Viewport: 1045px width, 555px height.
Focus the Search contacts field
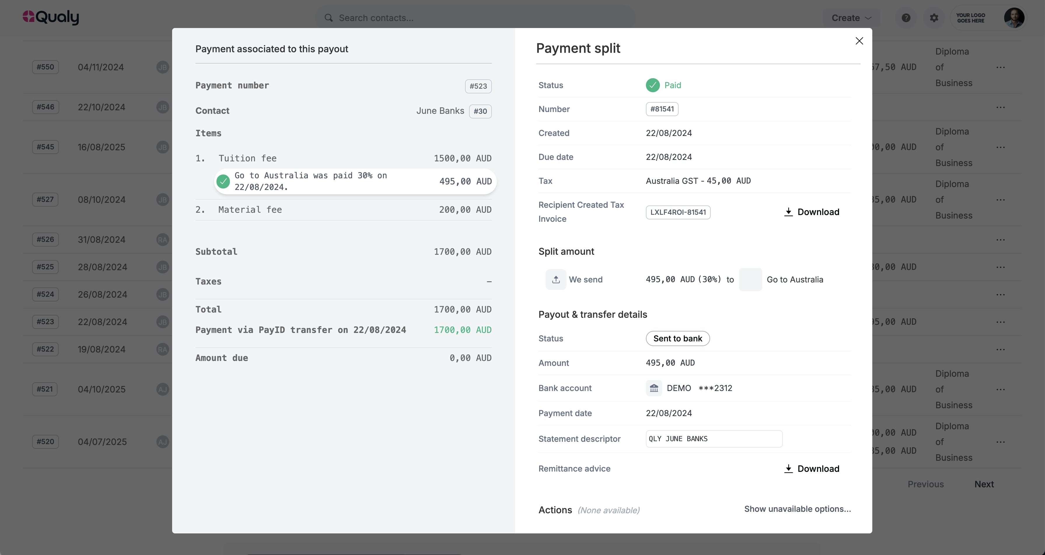tap(475, 18)
